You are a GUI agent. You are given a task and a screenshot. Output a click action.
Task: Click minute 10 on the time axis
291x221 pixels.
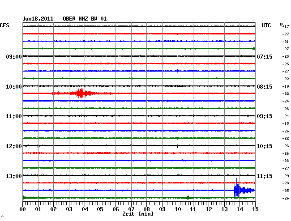tap(178, 209)
